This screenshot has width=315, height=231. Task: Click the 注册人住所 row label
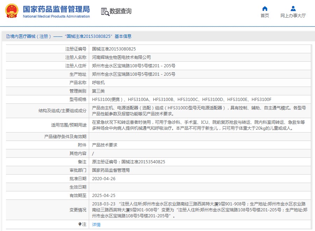[76, 66]
